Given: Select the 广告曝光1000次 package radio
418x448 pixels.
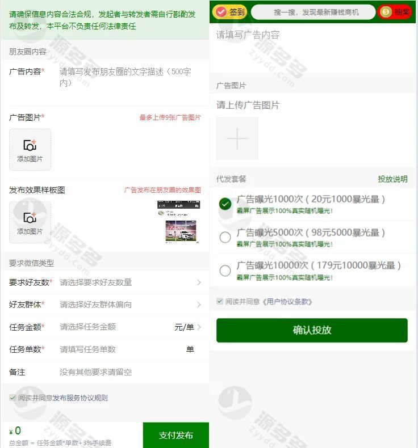Looking at the screenshot, I should 225,204.
